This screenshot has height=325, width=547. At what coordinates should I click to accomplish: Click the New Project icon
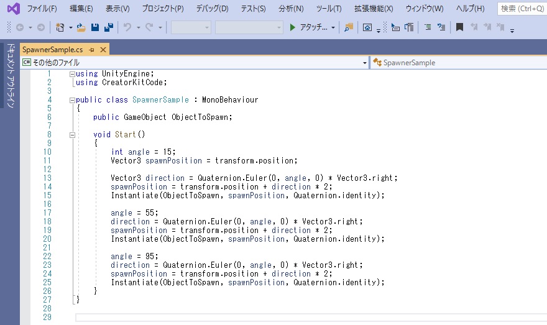(x=60, y=27)
